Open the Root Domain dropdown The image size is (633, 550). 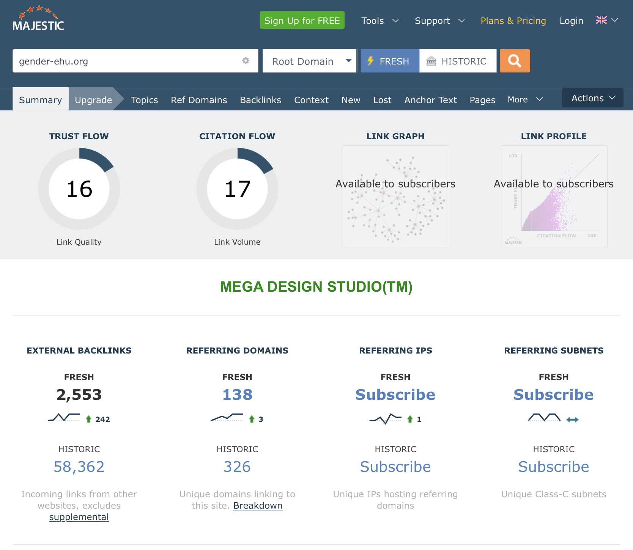pyautogui.click(x=310, y=61)
